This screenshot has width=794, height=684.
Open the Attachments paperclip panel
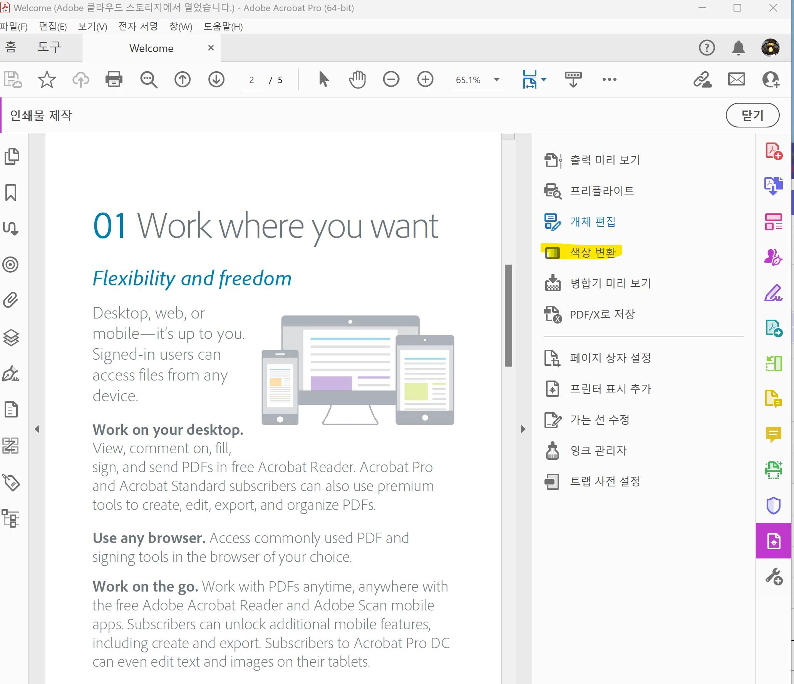(x=11, y=300)
